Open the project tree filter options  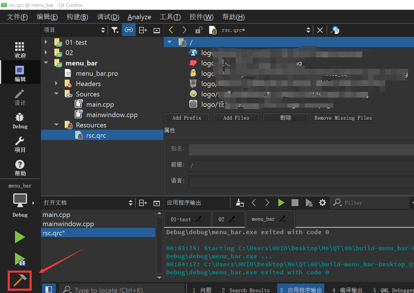point(115,30)
